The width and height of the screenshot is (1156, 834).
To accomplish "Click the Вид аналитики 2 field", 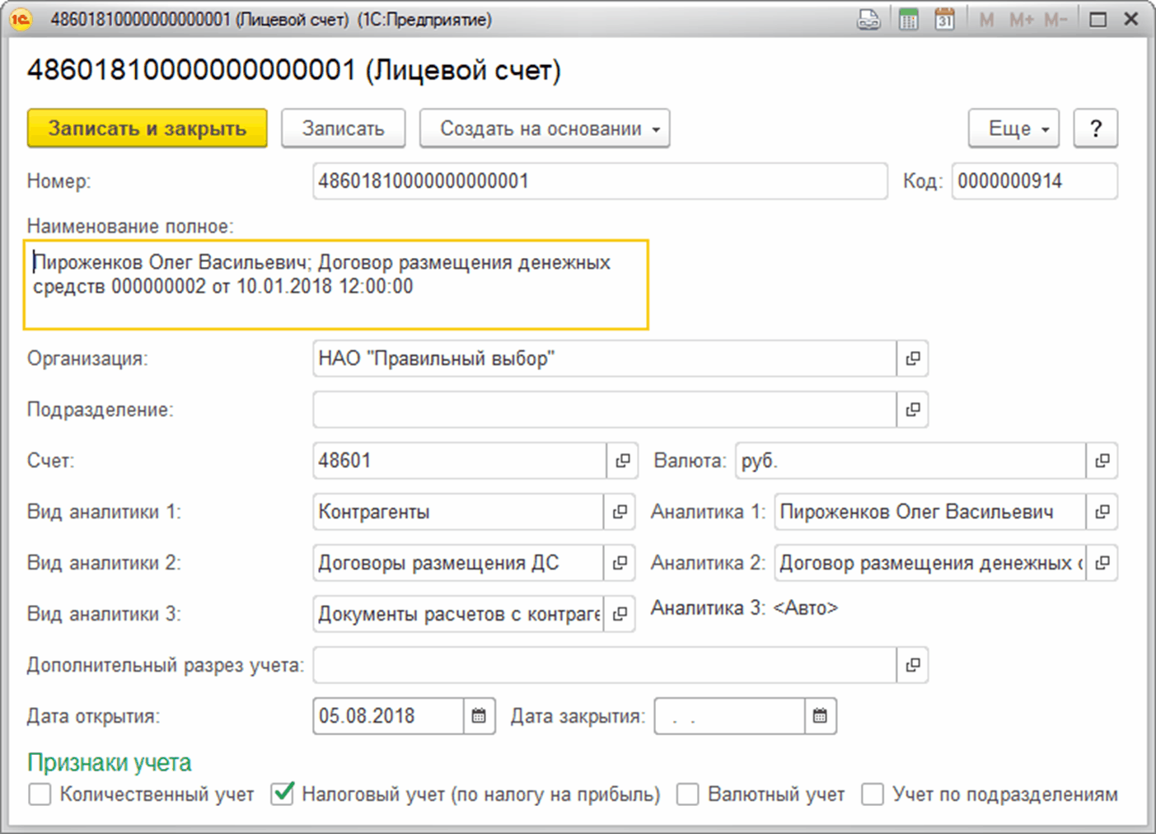I will [x=458, y=563].
